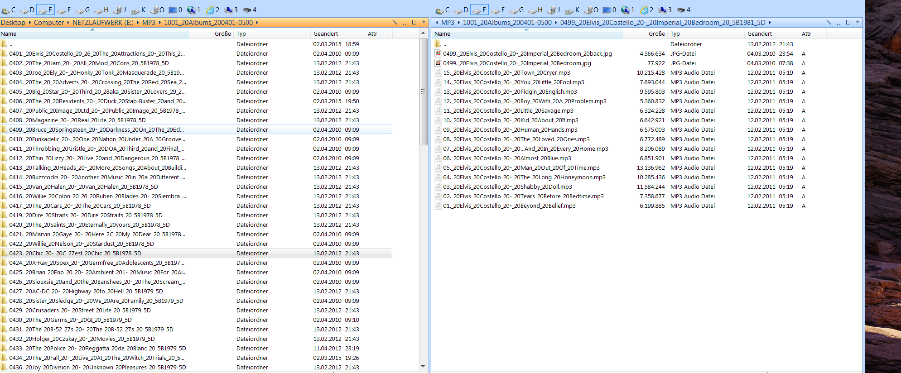901x373 pixels.
Task: Open network drive J in right pane
Action: (x=554, y=10)
